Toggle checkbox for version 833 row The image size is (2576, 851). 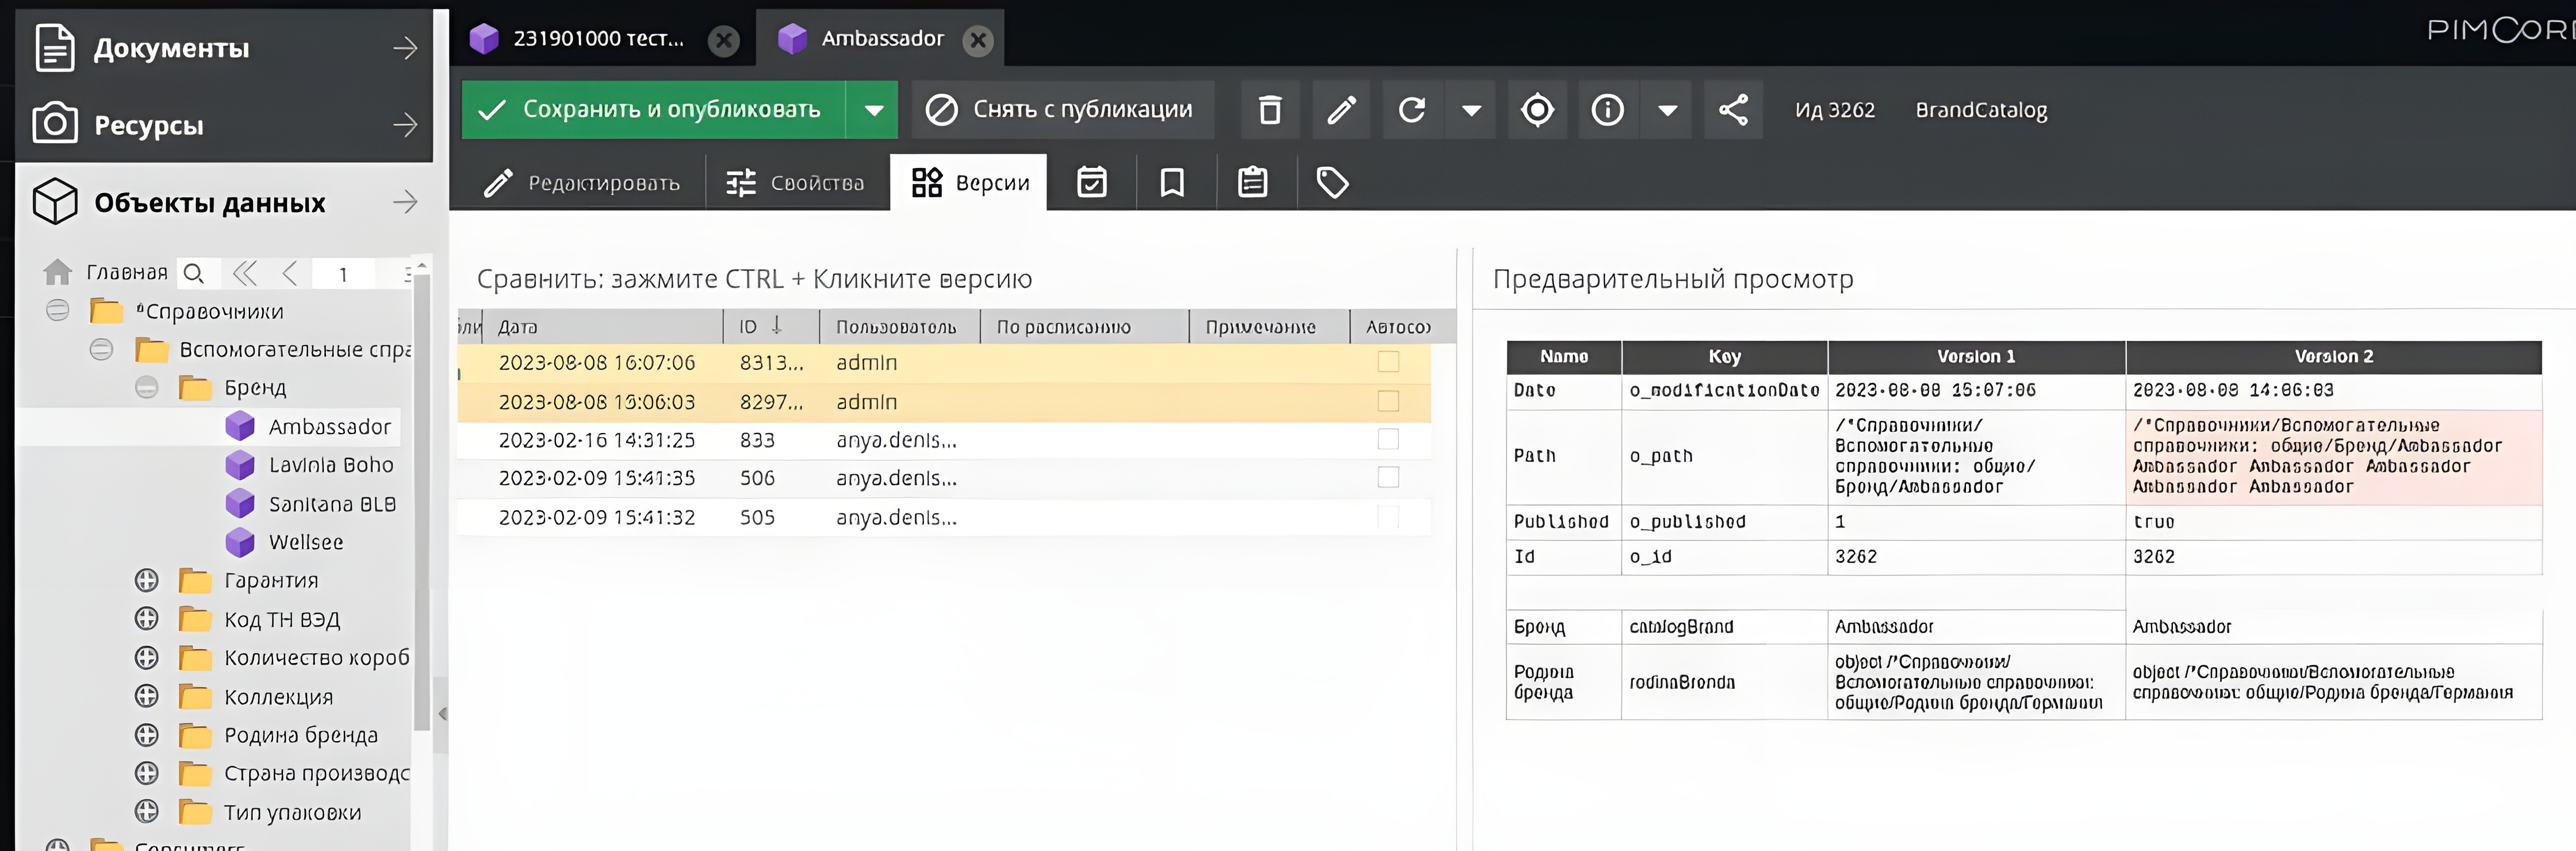pos(1388,440)
